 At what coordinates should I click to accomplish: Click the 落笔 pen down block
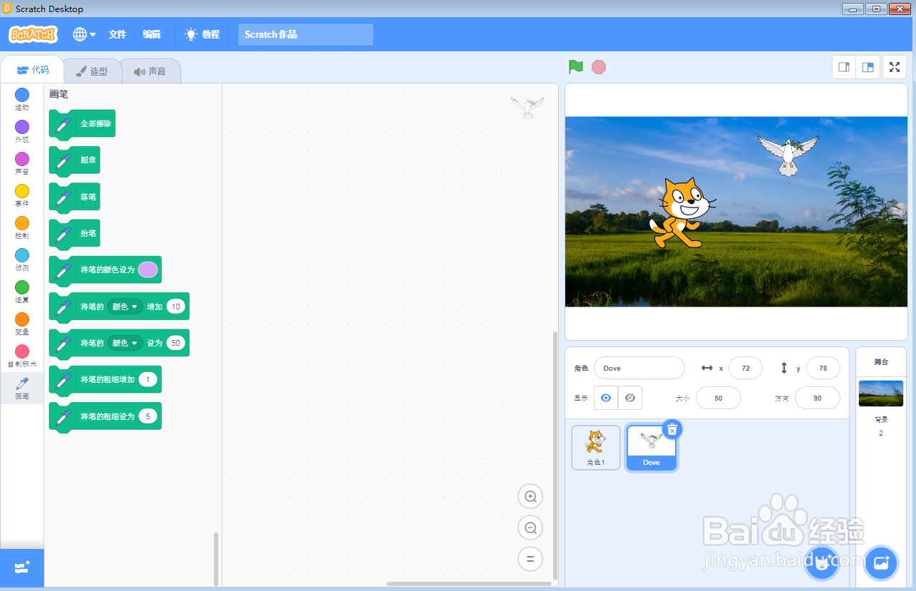(x=74, y=197)
